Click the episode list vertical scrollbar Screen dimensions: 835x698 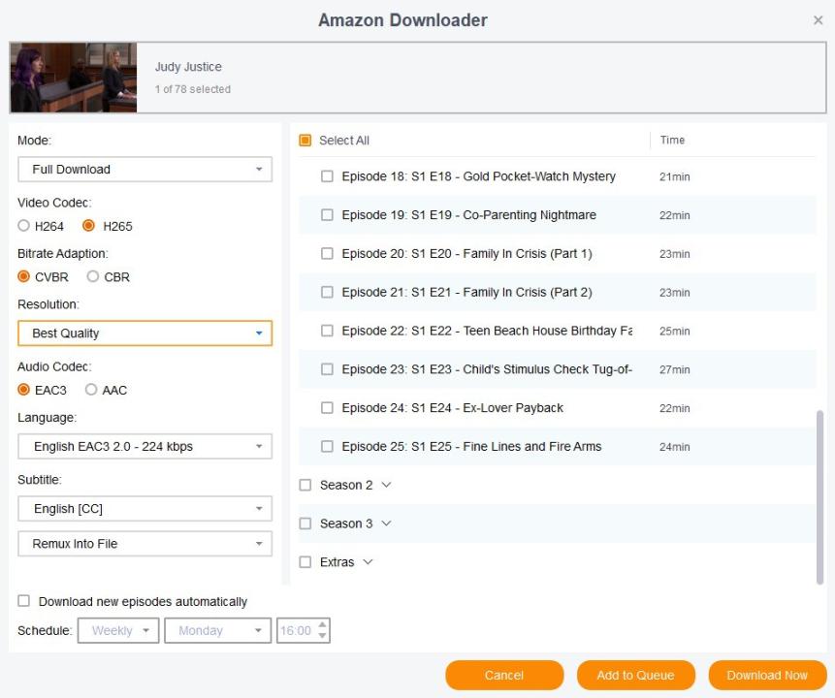(819, 494)
